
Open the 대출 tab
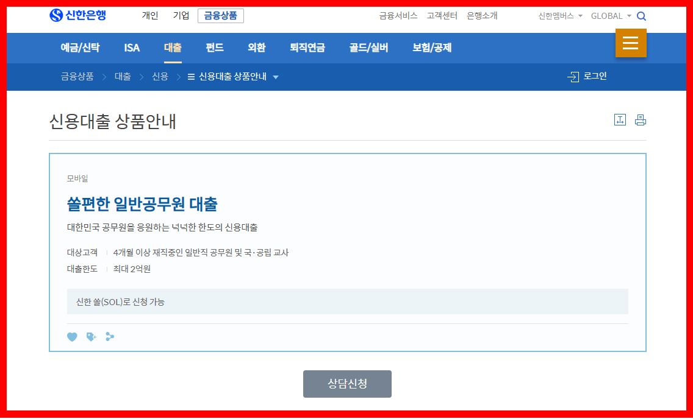coord(173,48)
